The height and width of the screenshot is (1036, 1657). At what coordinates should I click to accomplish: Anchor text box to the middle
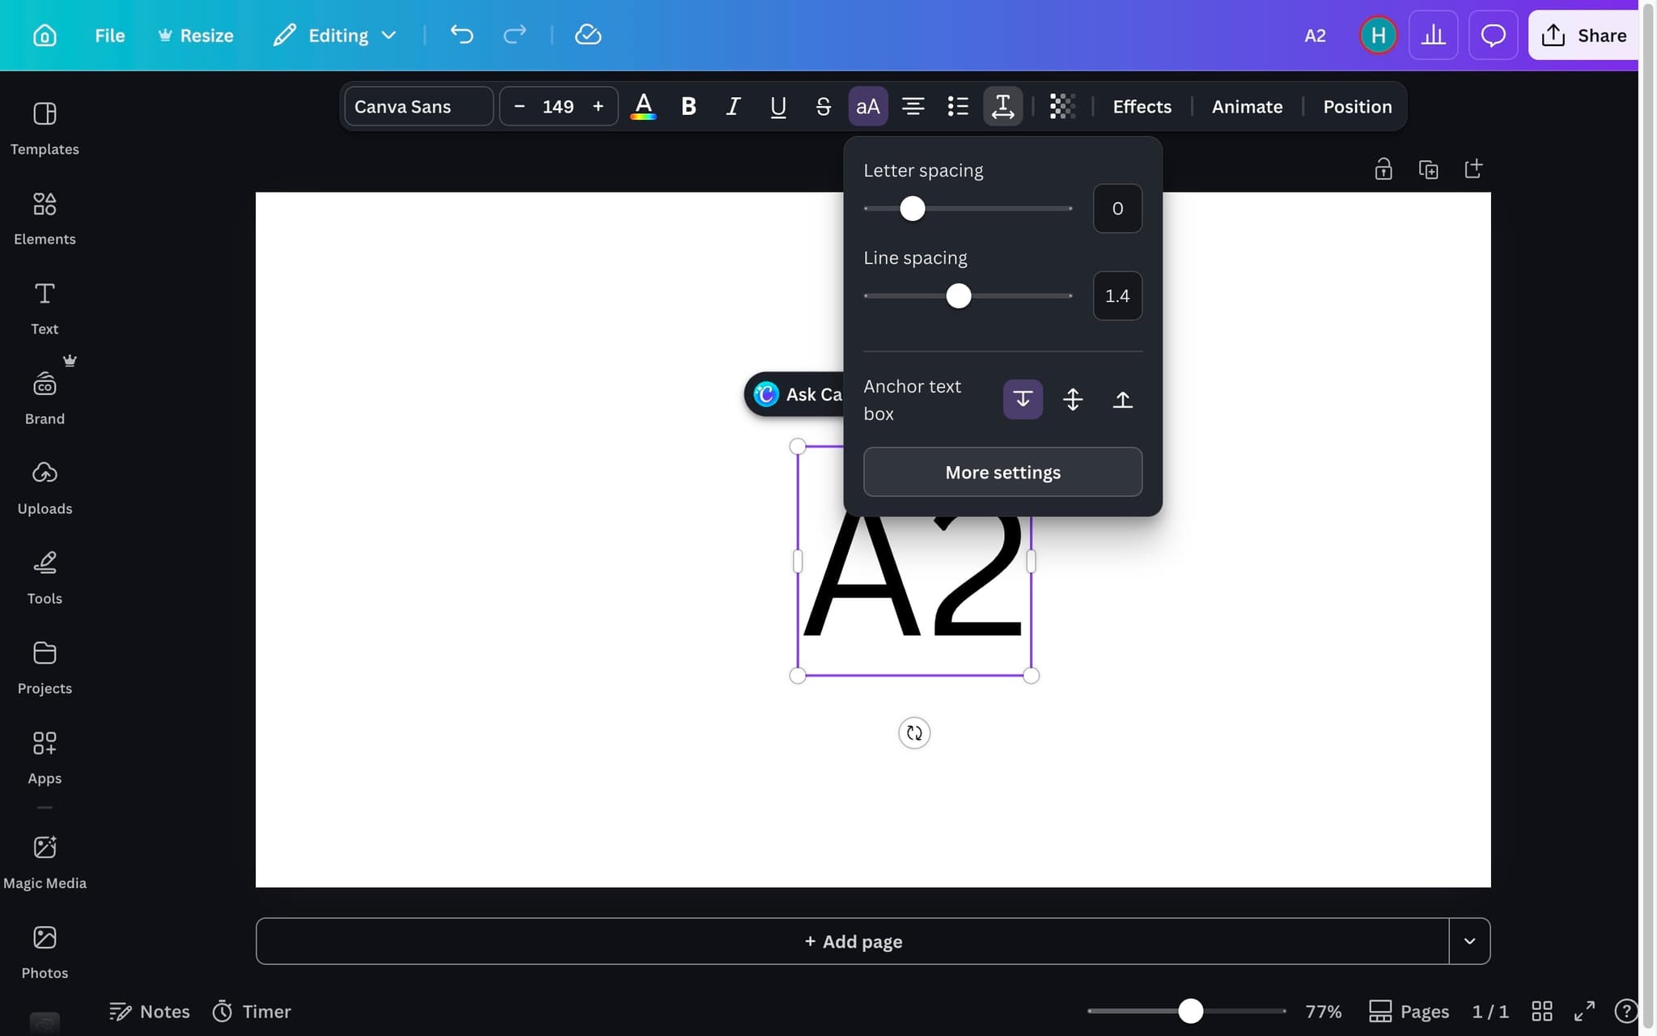pyautogui.click(x=1072, y=399)
